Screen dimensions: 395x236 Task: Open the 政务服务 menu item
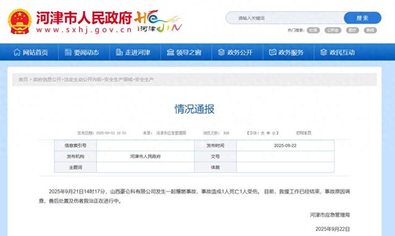[x=291, y=53]
